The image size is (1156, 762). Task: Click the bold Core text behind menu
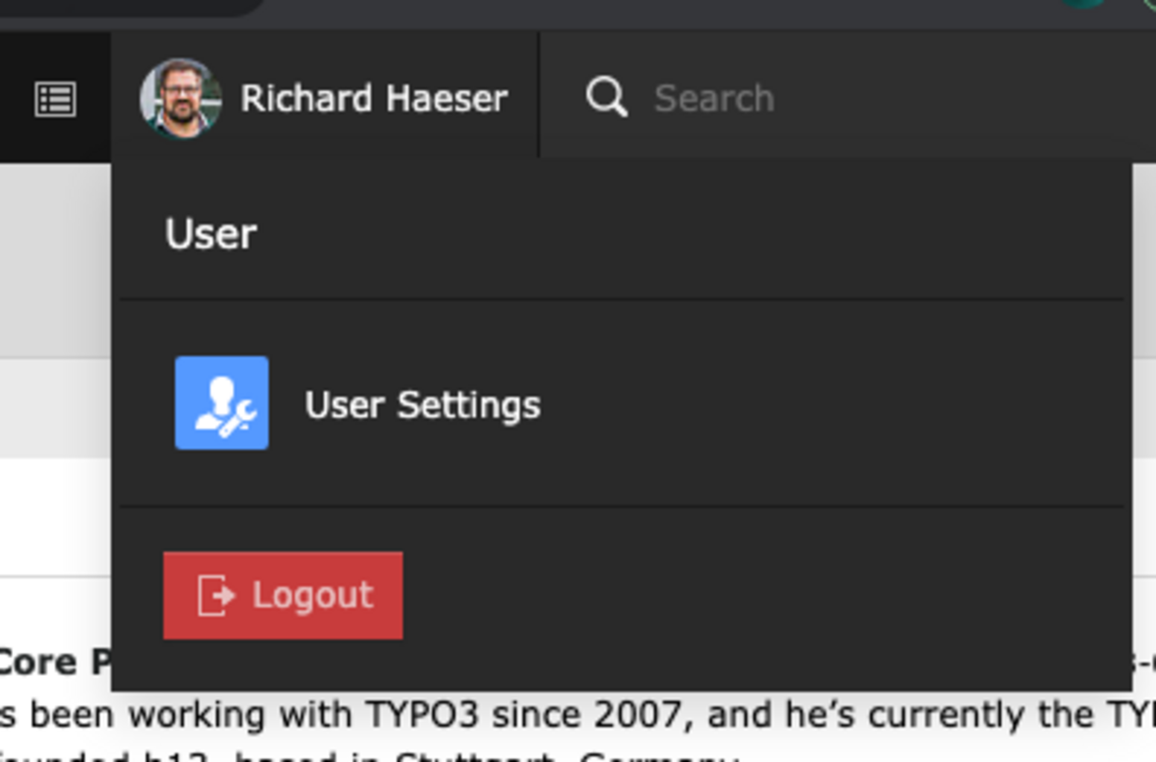coord(39,663)
